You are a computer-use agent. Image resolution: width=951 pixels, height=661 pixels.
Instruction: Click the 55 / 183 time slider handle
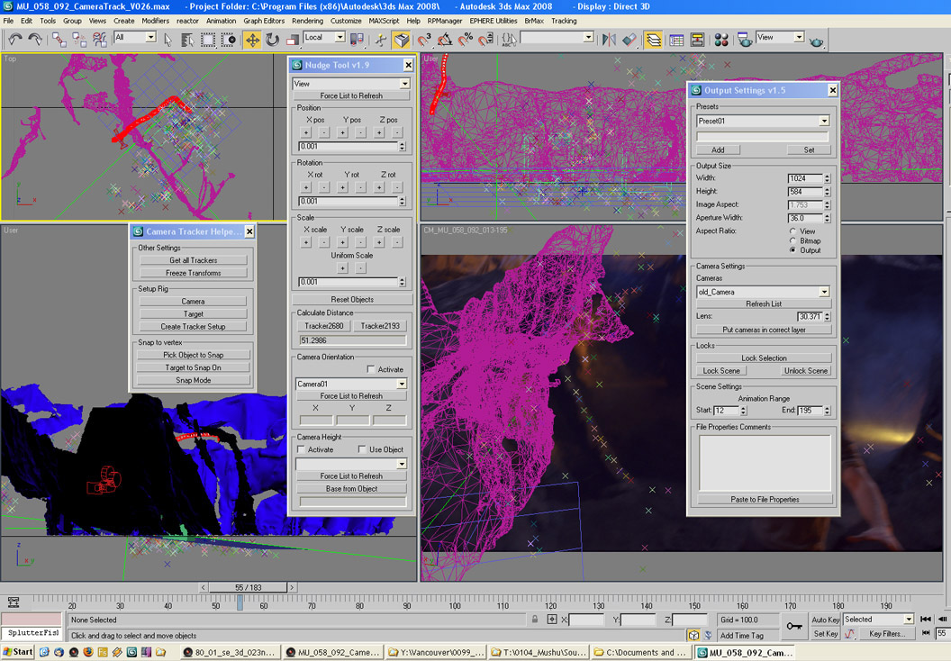pos(248,587)
